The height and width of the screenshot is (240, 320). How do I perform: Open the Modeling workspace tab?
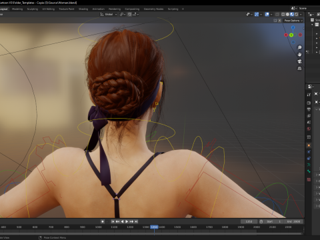pyautogui.click(x=17, y=9)
